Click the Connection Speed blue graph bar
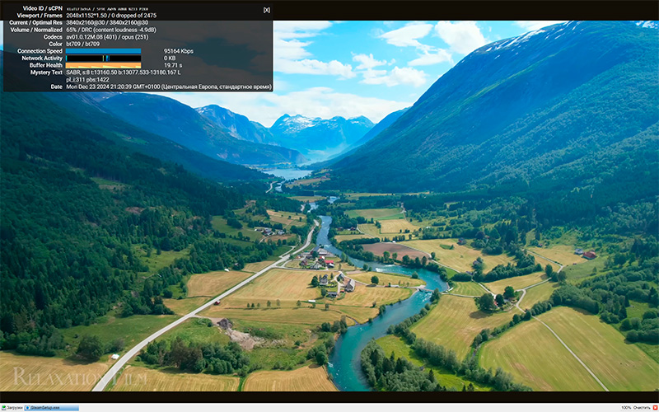The image size is (659, 412). point(103,51)
